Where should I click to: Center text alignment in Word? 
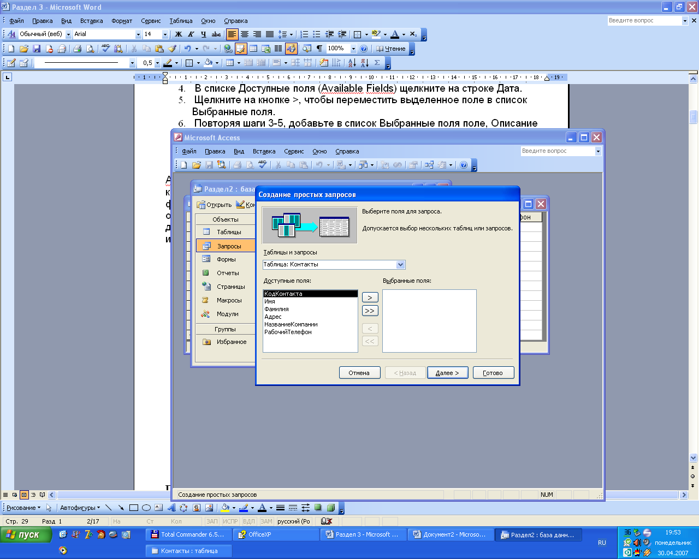pyautogui.click(x=245, y=34)
